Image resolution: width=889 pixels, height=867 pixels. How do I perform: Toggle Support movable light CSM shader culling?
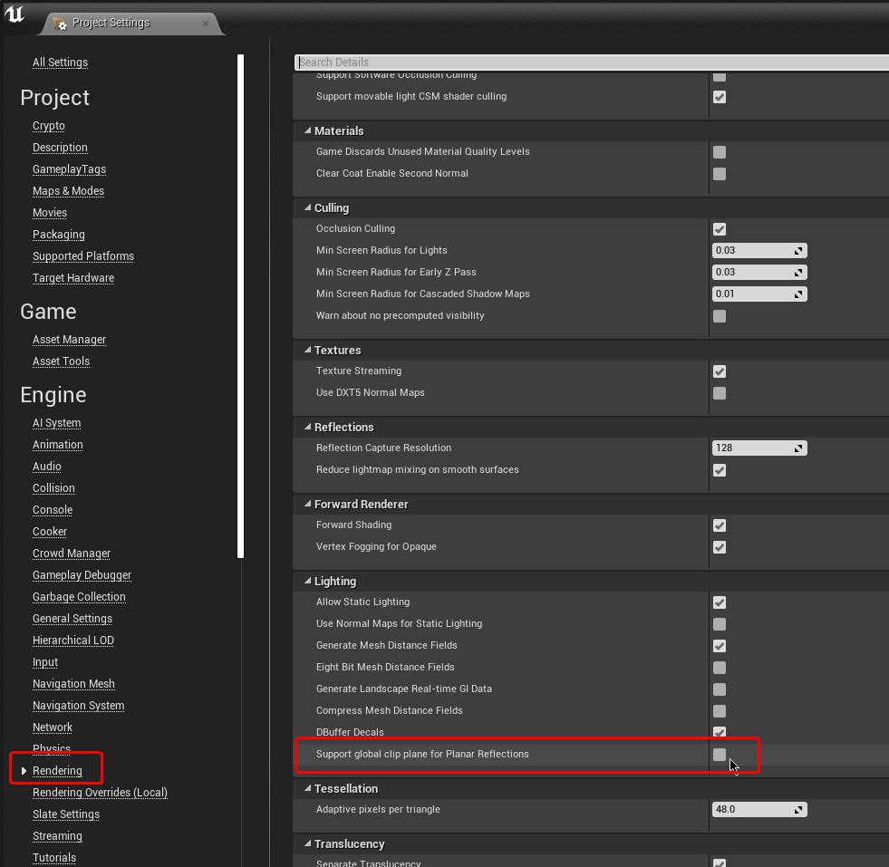tap(720, 97)
